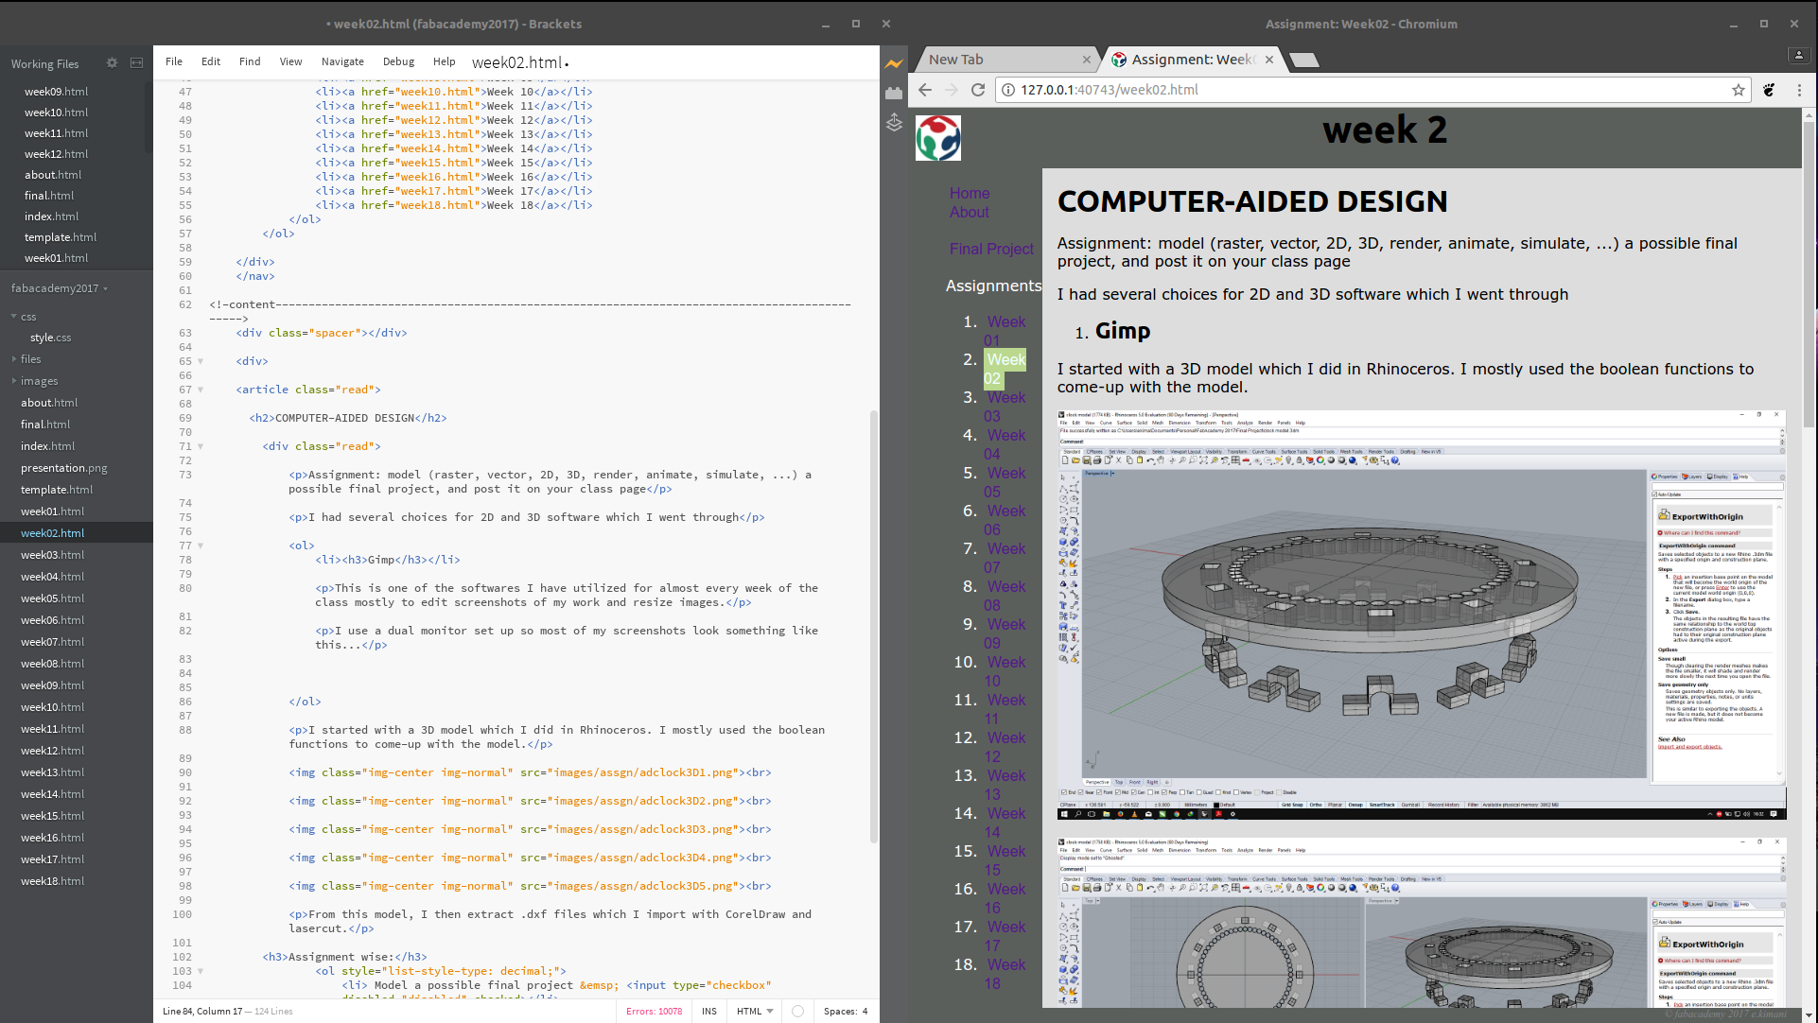Screen dimensions: 1818x1023
Task: Open the fabacademy2017 project dropdown
Action: pyautogui.click(x=60, y=288)
